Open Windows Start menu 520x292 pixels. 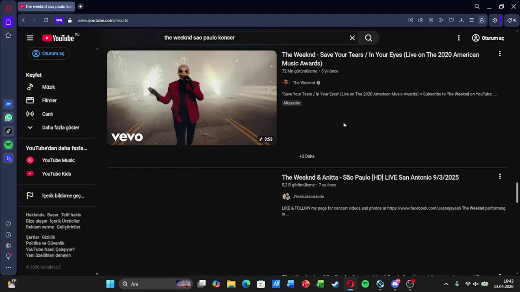tap(110, 284)
